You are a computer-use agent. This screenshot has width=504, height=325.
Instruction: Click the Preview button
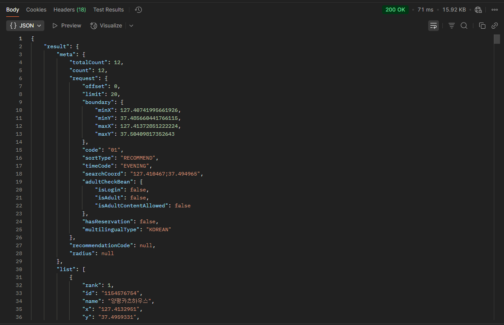coord(67,26)
